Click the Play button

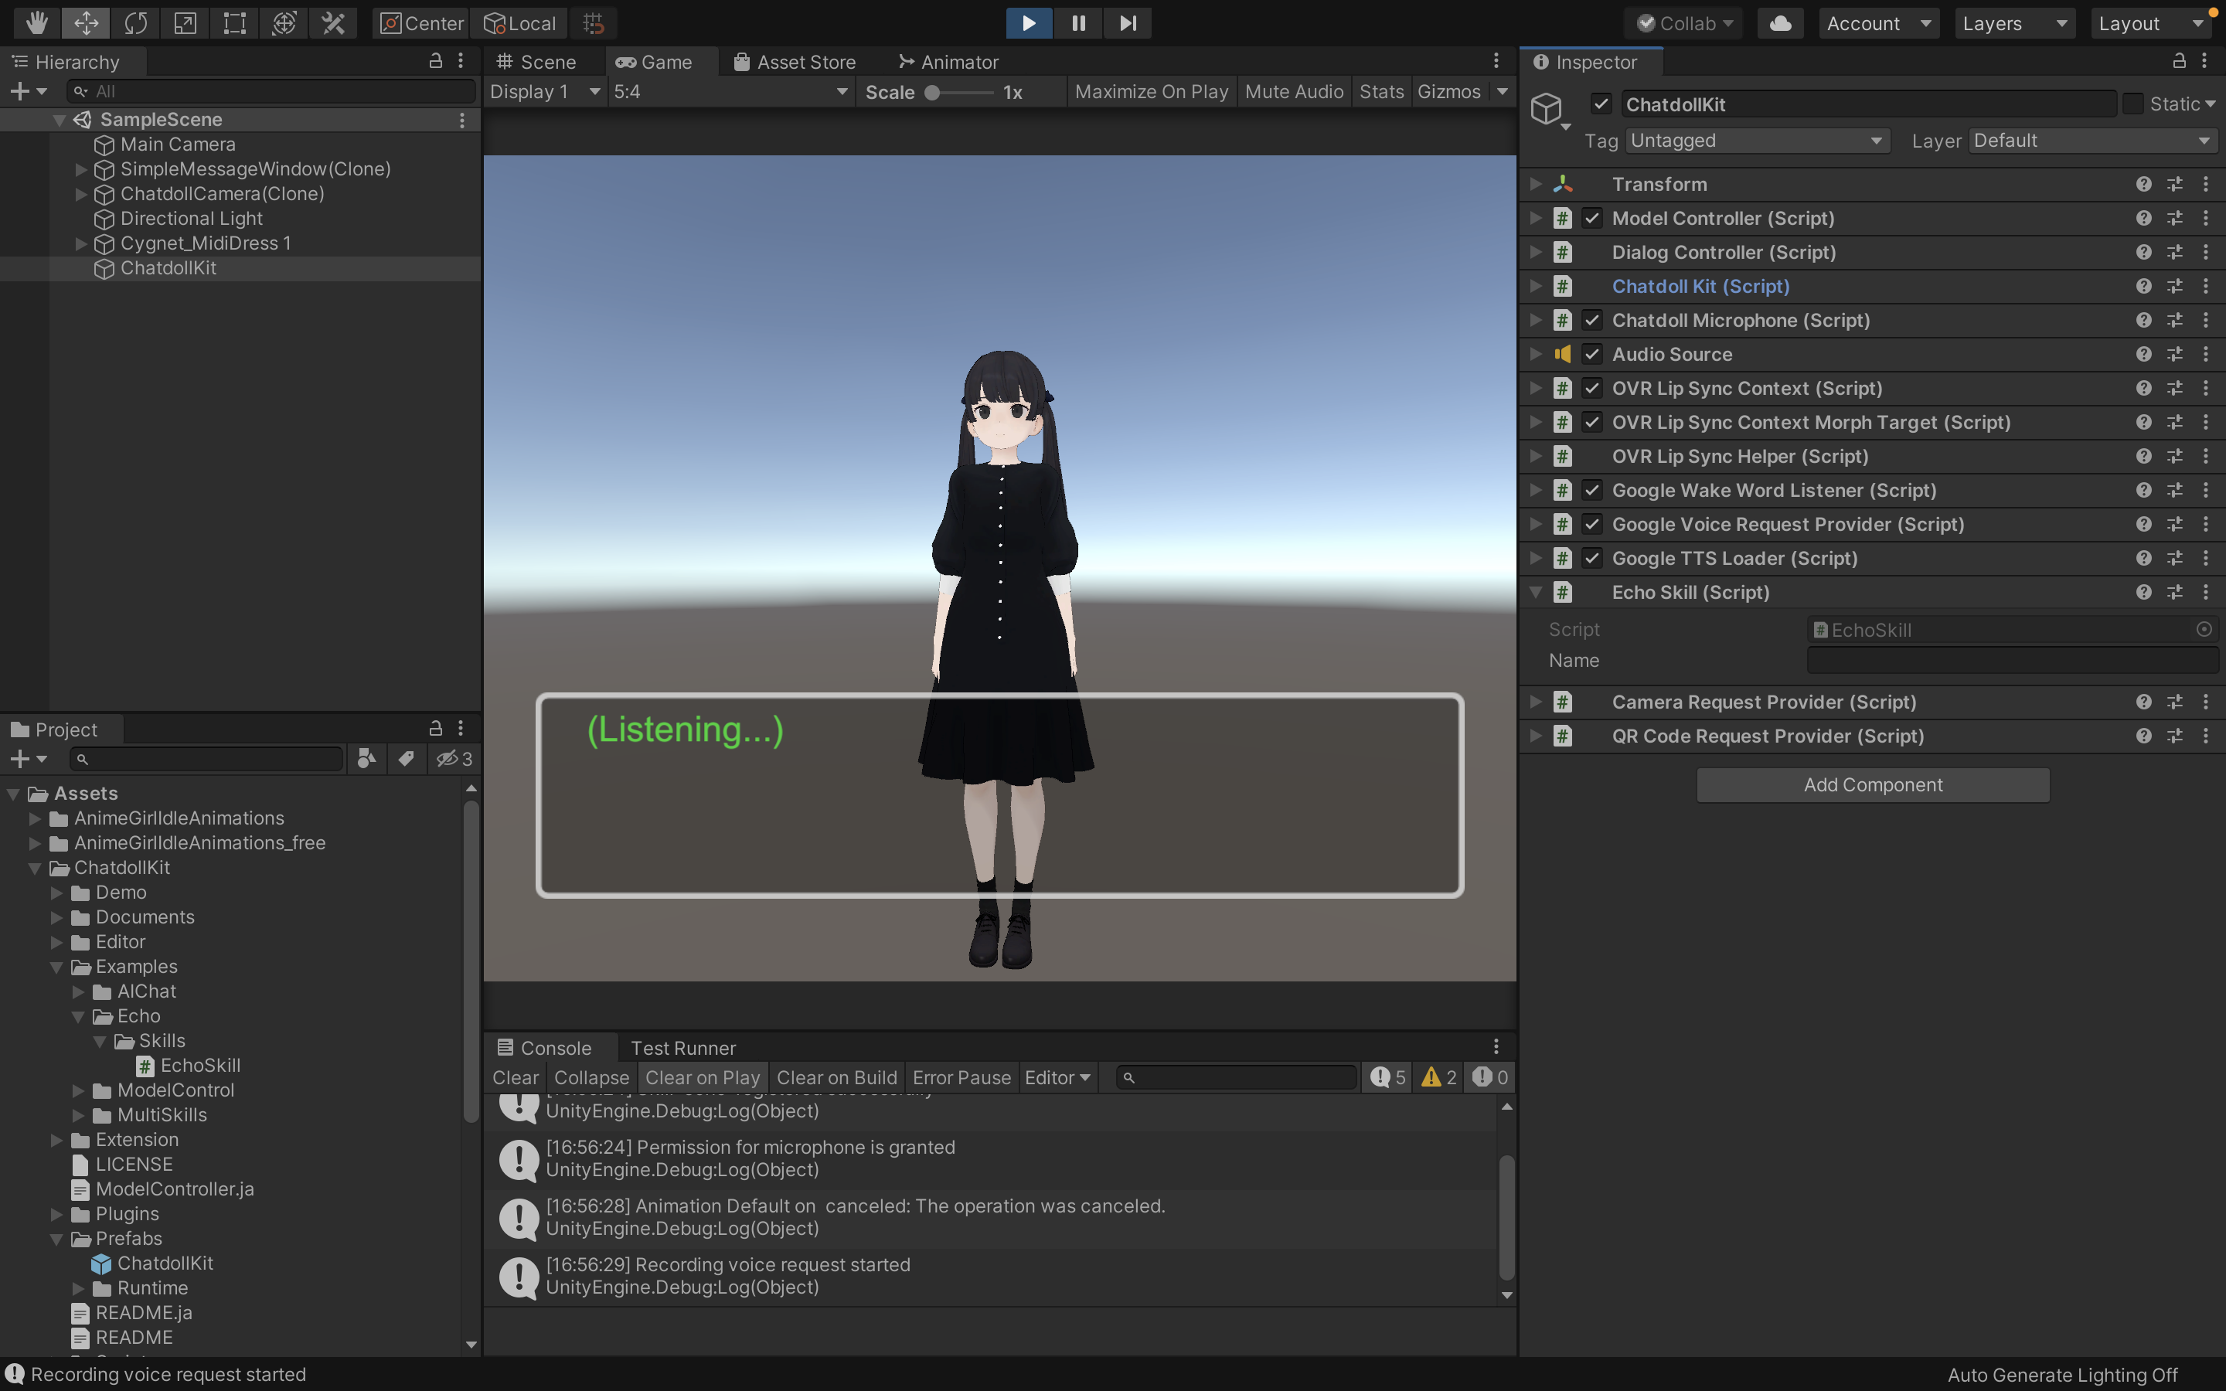click(x=1029, y=23)
